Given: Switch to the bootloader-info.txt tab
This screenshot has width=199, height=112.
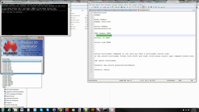Looking at the screenshot, I should click(143, 10).
